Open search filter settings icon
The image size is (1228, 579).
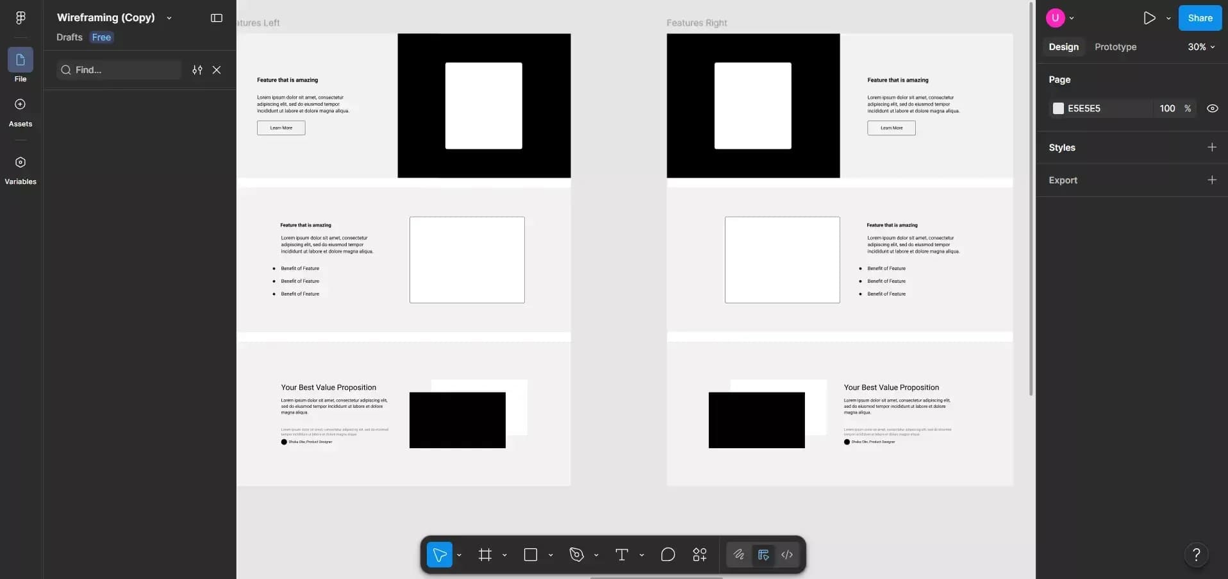(x=197, y=70)
